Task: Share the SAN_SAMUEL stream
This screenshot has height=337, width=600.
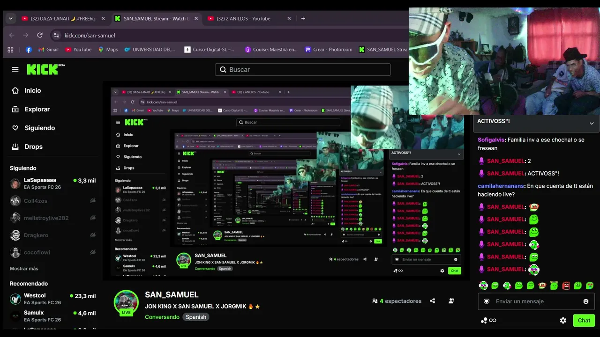Action: coord(433,301)
